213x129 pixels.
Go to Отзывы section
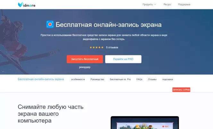[152, 80]
